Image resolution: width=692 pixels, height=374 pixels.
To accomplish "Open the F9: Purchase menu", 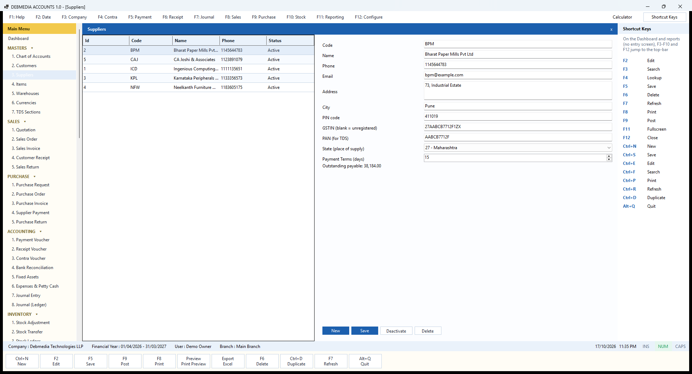I will pyautogui.click(x=264, y=17).
